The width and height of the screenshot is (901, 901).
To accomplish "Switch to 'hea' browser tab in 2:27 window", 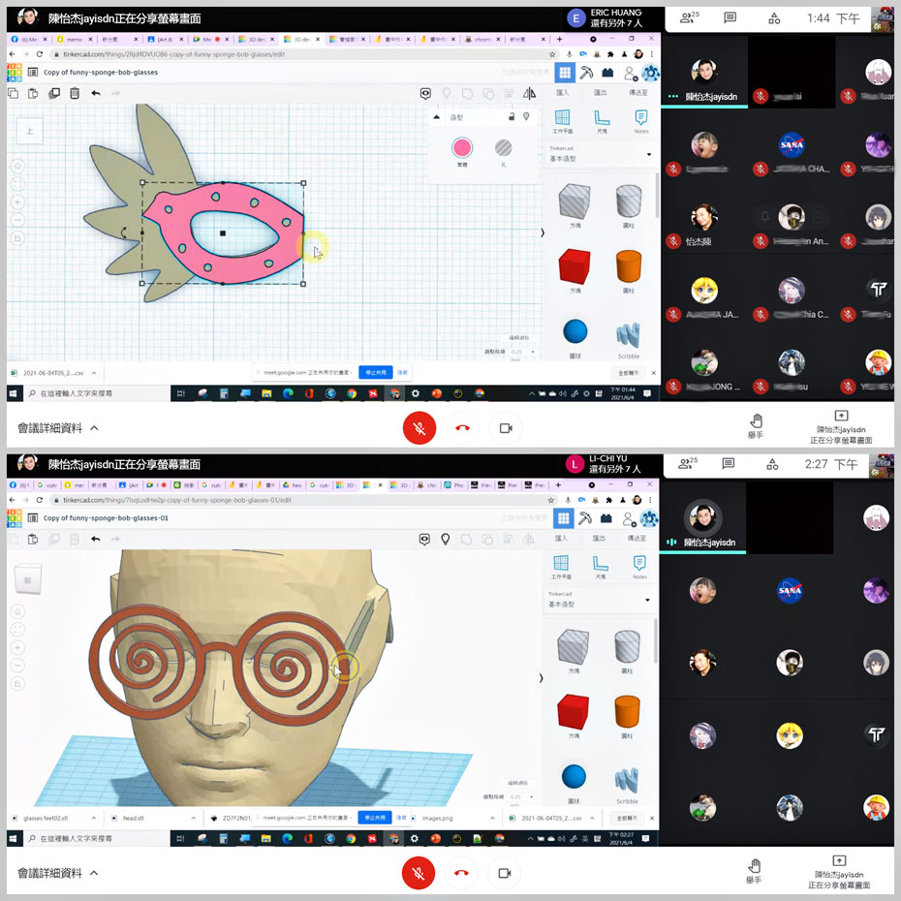I will coord(293,485).
